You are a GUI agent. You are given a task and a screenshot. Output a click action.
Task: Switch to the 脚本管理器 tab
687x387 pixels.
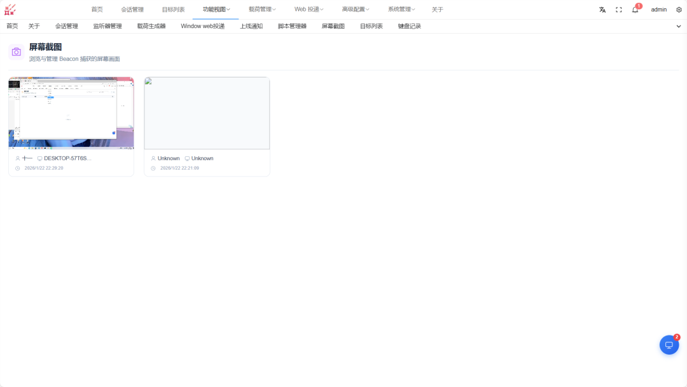click(x=292, y=26)
